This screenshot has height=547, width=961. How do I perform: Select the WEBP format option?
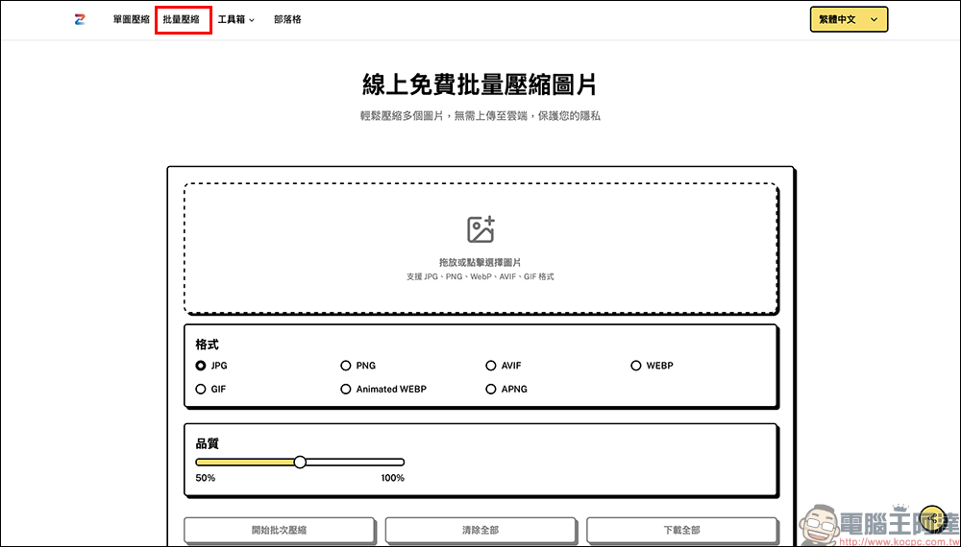tap(653, 366)
